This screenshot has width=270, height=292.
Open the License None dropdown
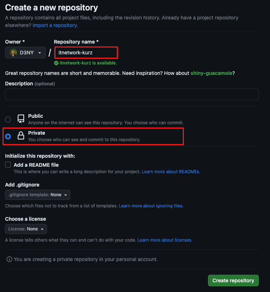(26, 229)
